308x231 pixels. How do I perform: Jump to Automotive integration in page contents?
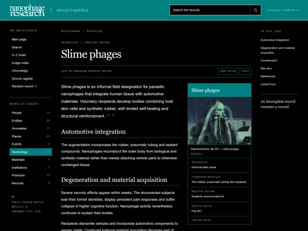[275, 40]
